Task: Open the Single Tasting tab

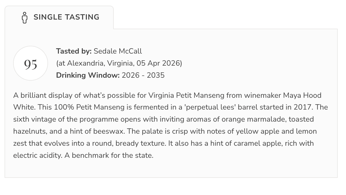Action: (59, 17)
